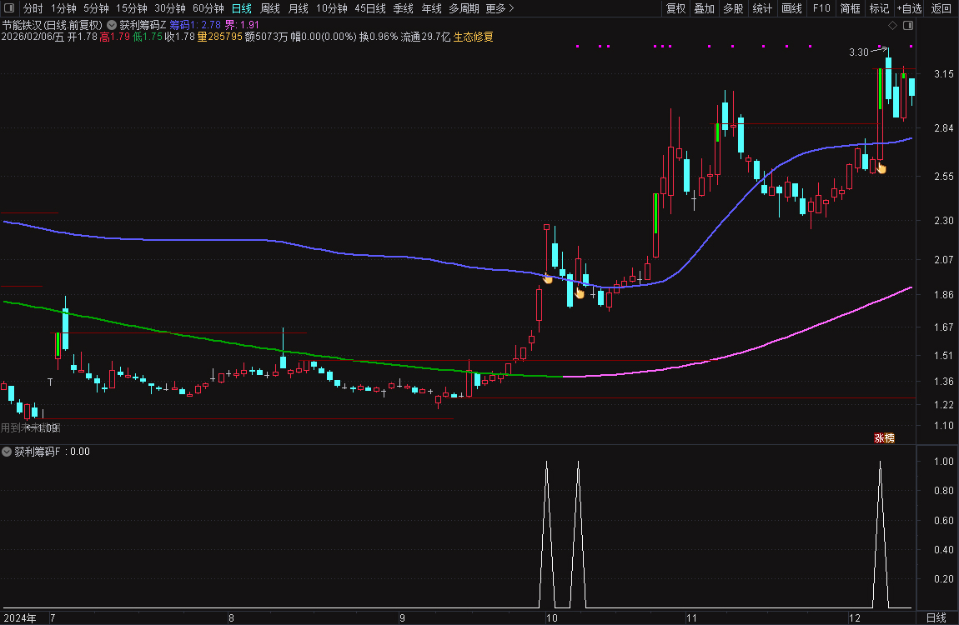This screenshot has height=625, width=959.
Task: Select the 60分钟 period
Action: tap(208, 8)
